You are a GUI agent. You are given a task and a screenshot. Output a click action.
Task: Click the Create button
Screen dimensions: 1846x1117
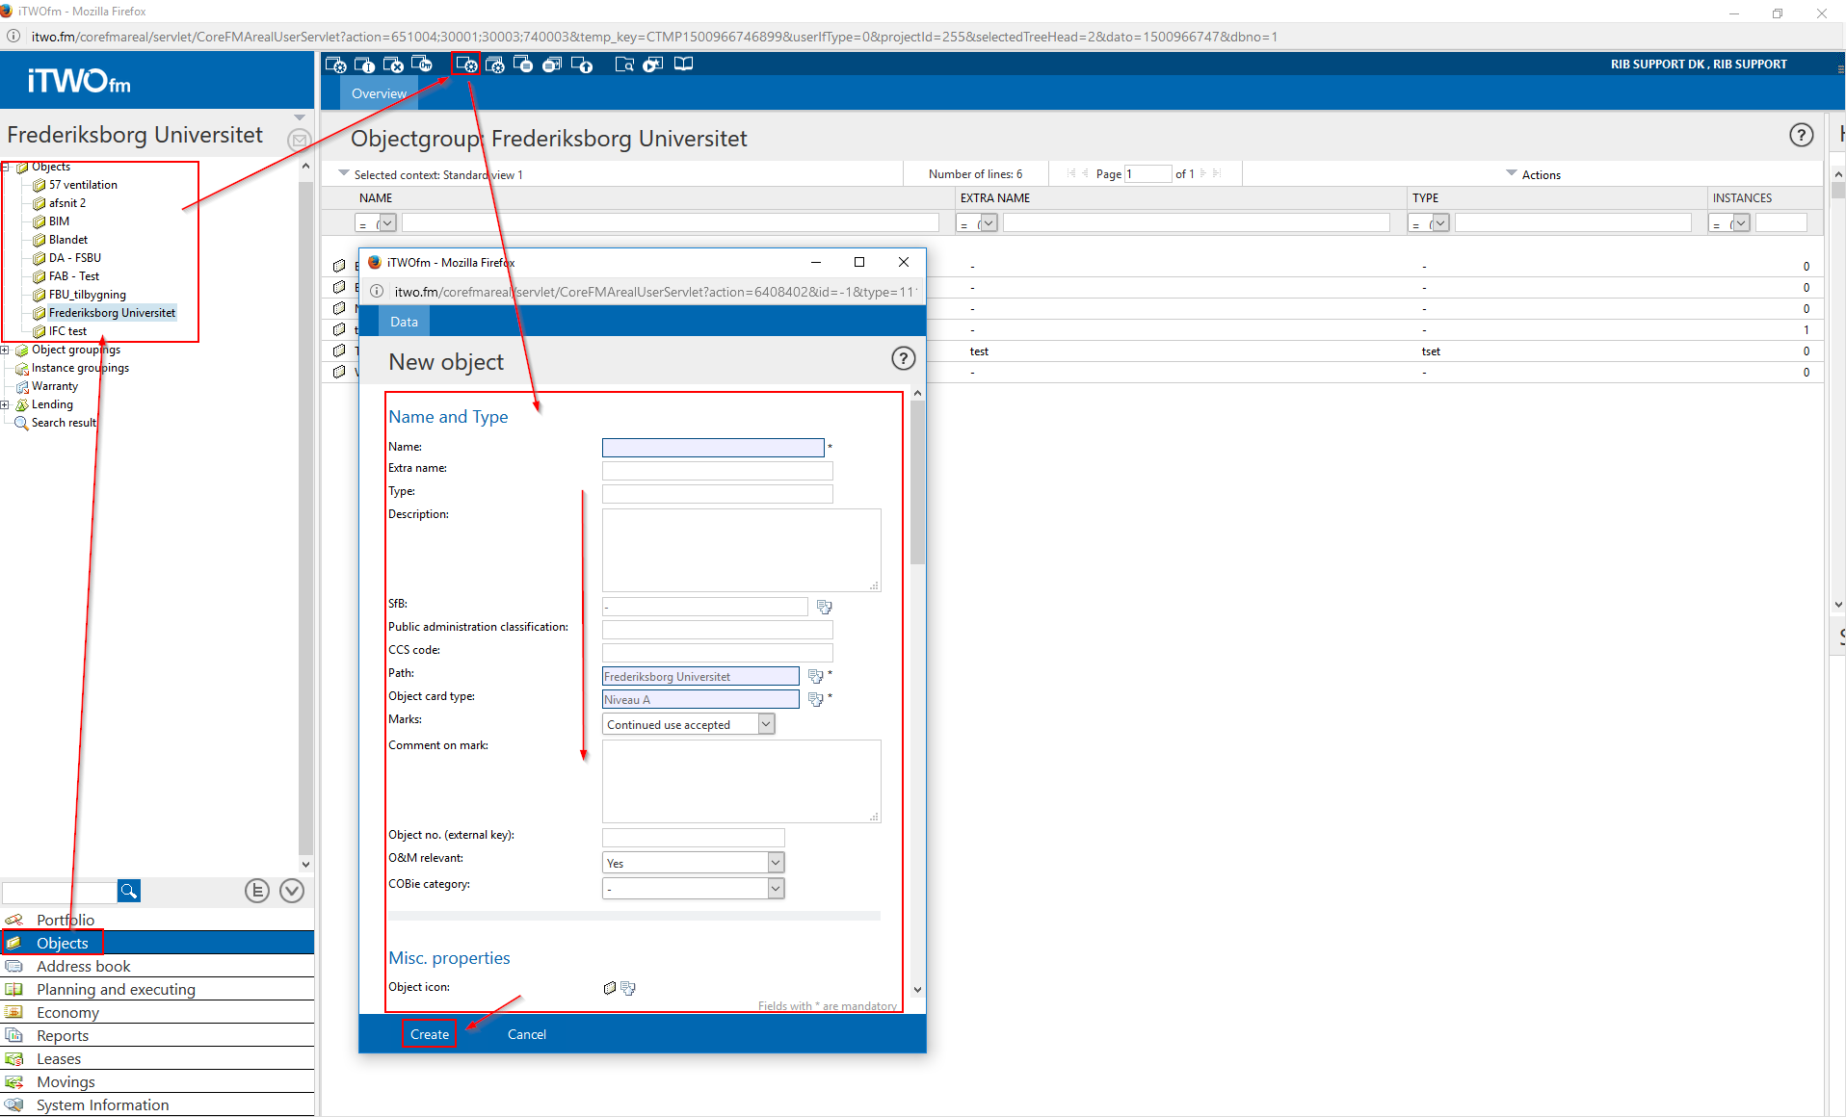430,1034
